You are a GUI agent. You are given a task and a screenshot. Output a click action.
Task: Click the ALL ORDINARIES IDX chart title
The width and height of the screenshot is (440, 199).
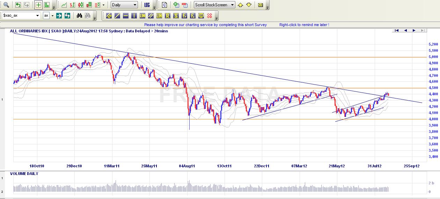point(89,31)
